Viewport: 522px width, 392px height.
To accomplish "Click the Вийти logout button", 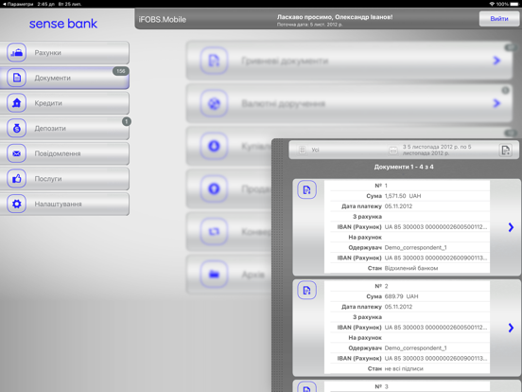I will [x=499, y=19].
